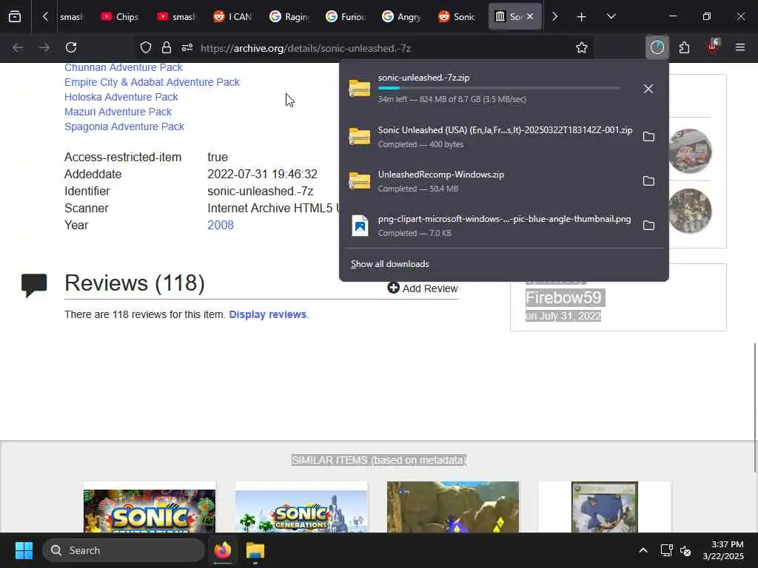
Task: Show UnleashedRecomp-Windows.zip in folder
Action: (x=648, y=181)
